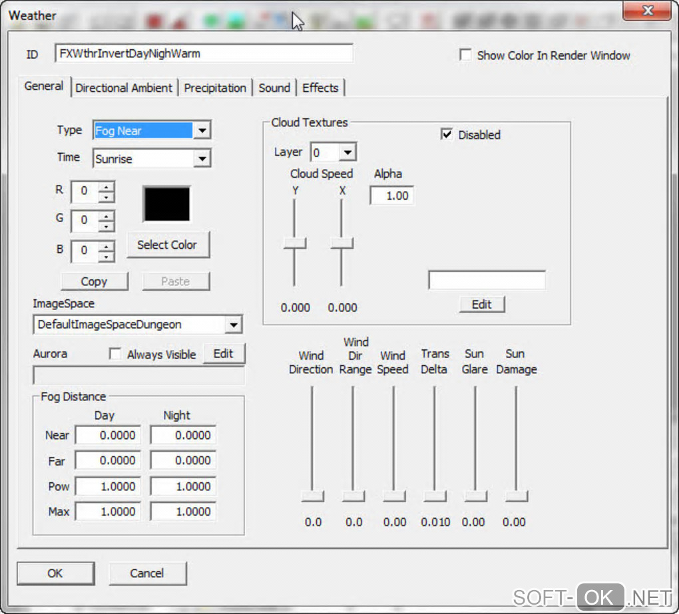Open the Effects tab

320,88
